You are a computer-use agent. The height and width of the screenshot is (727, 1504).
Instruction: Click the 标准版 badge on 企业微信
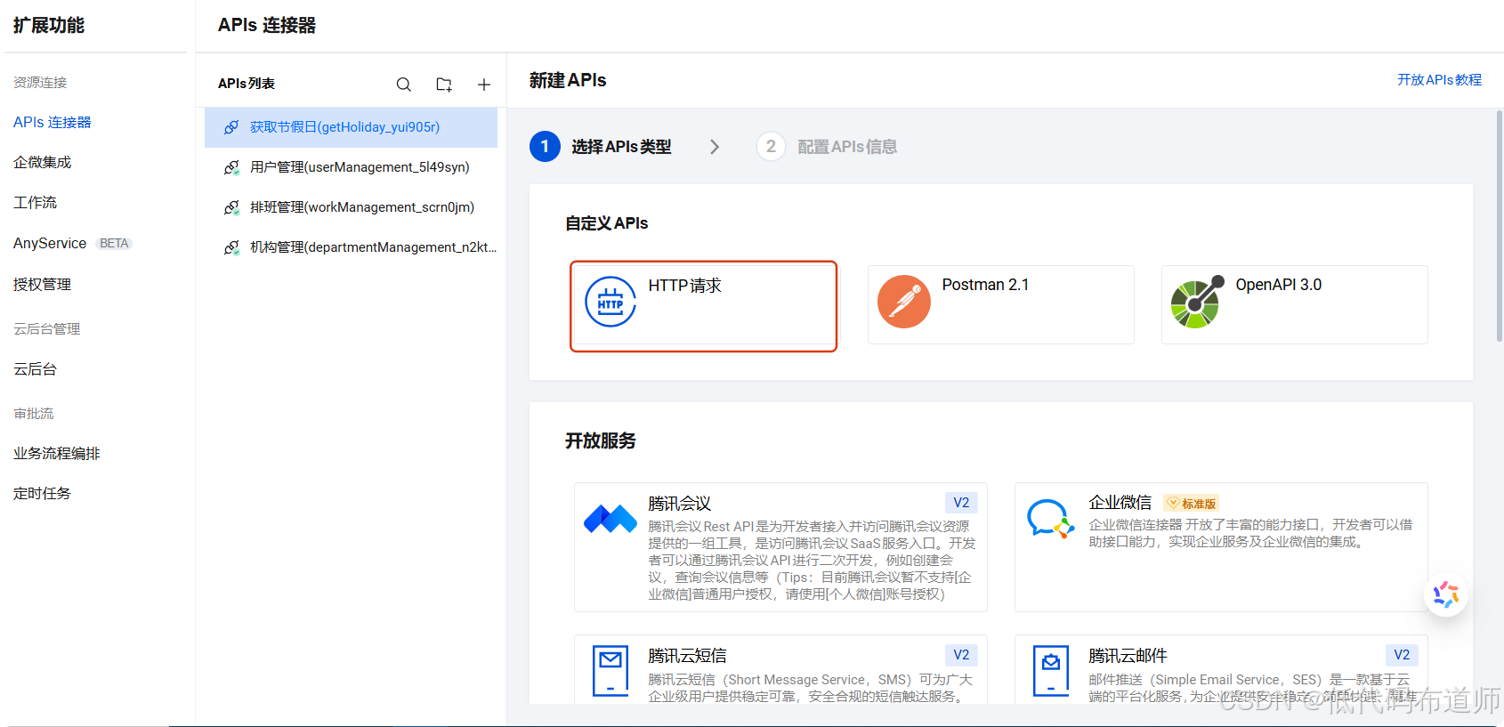click(x=1191, y=504)
